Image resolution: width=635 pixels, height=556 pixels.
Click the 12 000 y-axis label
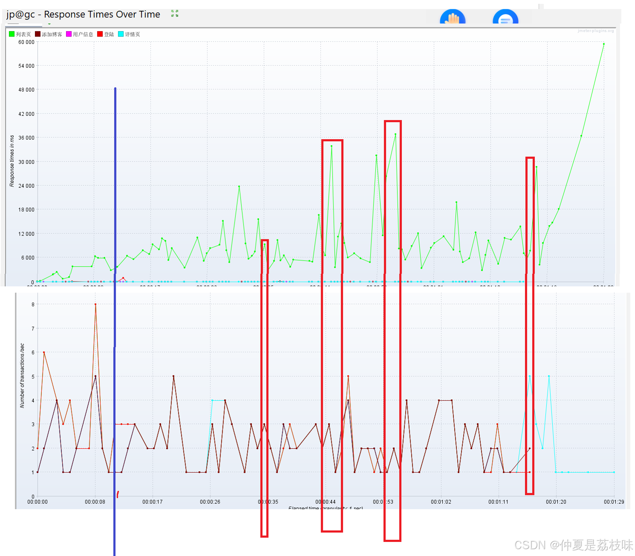(x=26, y=234)
